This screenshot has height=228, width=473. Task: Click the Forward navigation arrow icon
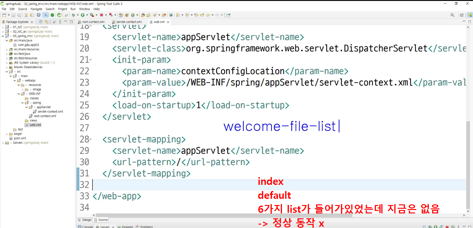pyautogui.click(x=217, y=15)
